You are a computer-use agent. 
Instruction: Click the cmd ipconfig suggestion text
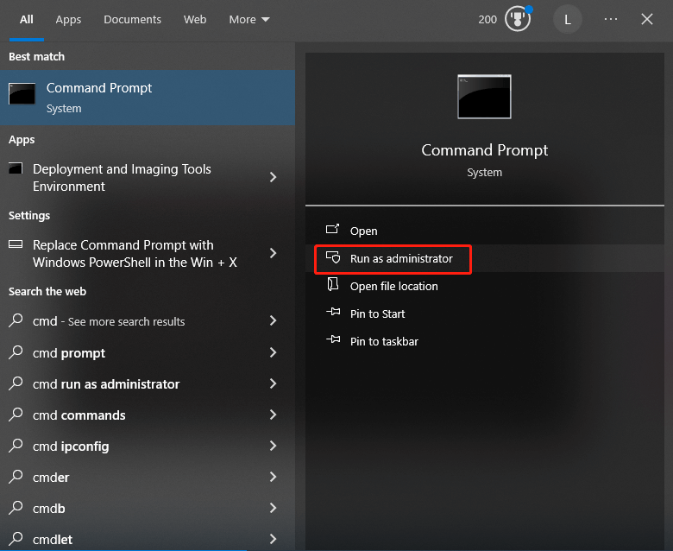point(71,446)
